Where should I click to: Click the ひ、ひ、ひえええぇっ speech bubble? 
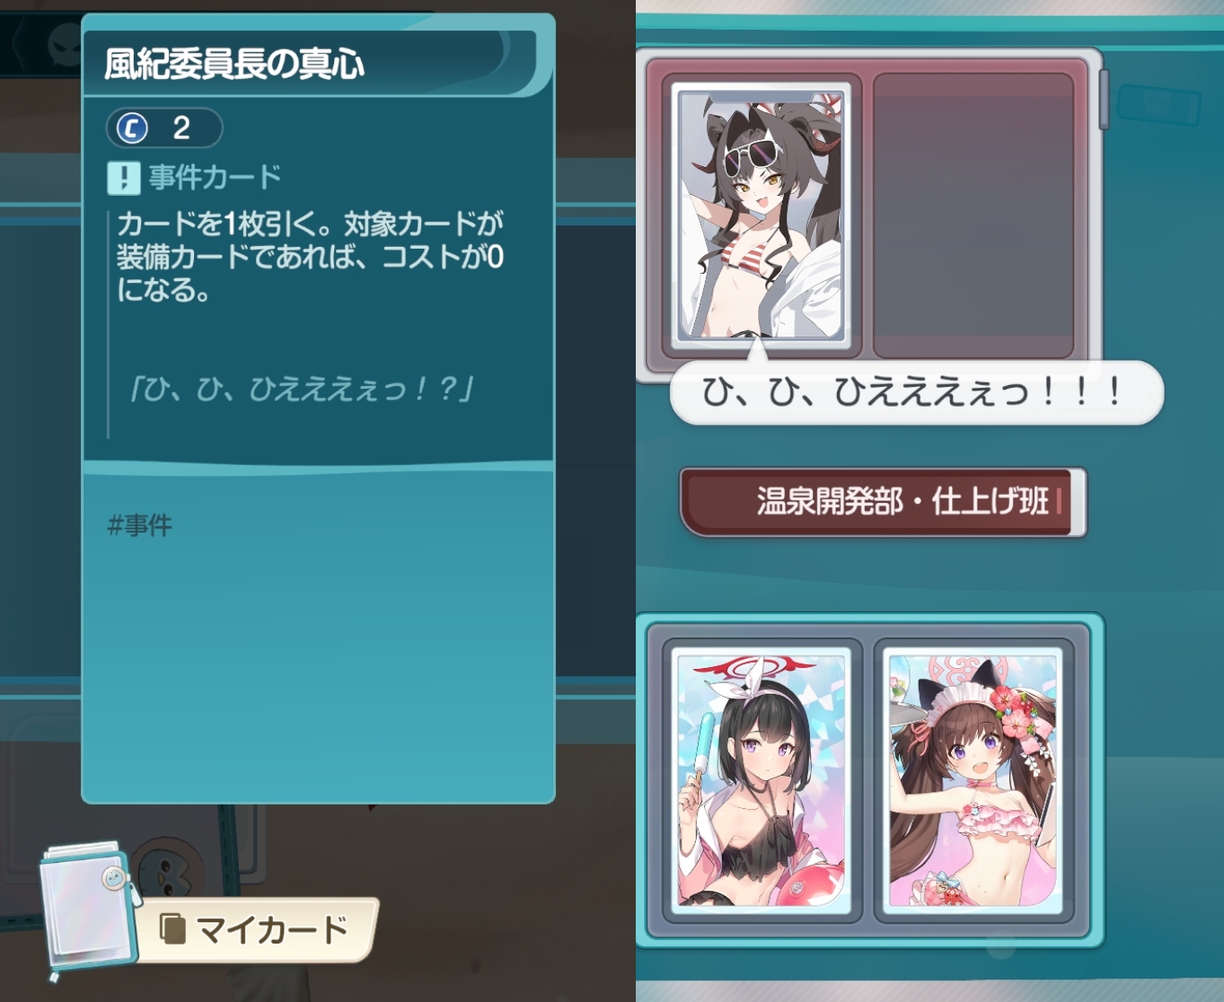click(x=917, y=392)
